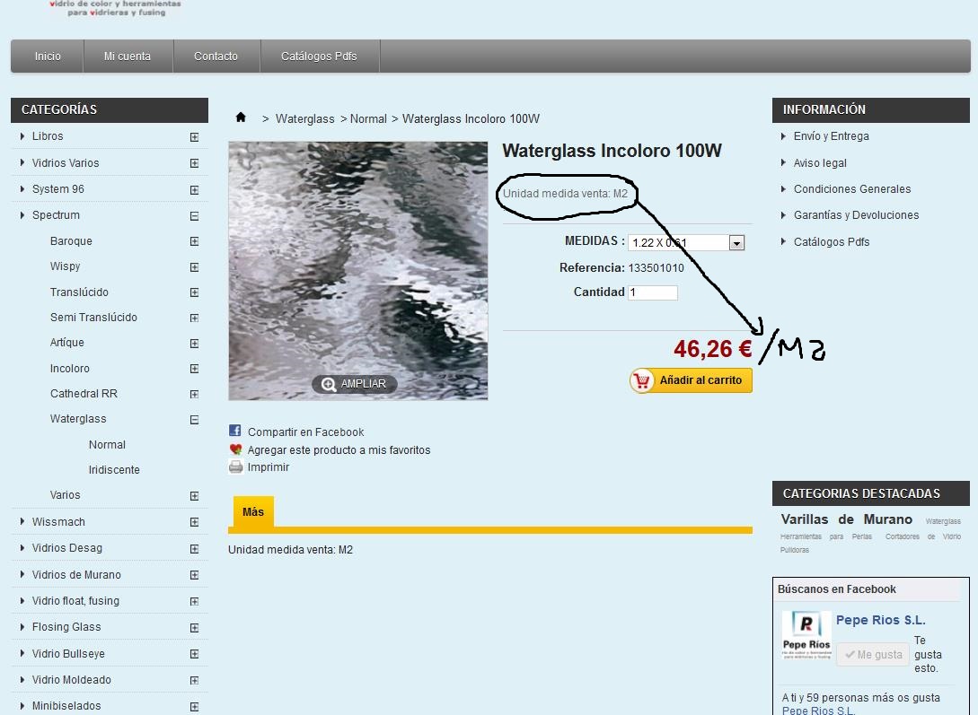Open the Vidrio Bullseye category
Viewport: 978px width, 715px height.
point(68,654)
